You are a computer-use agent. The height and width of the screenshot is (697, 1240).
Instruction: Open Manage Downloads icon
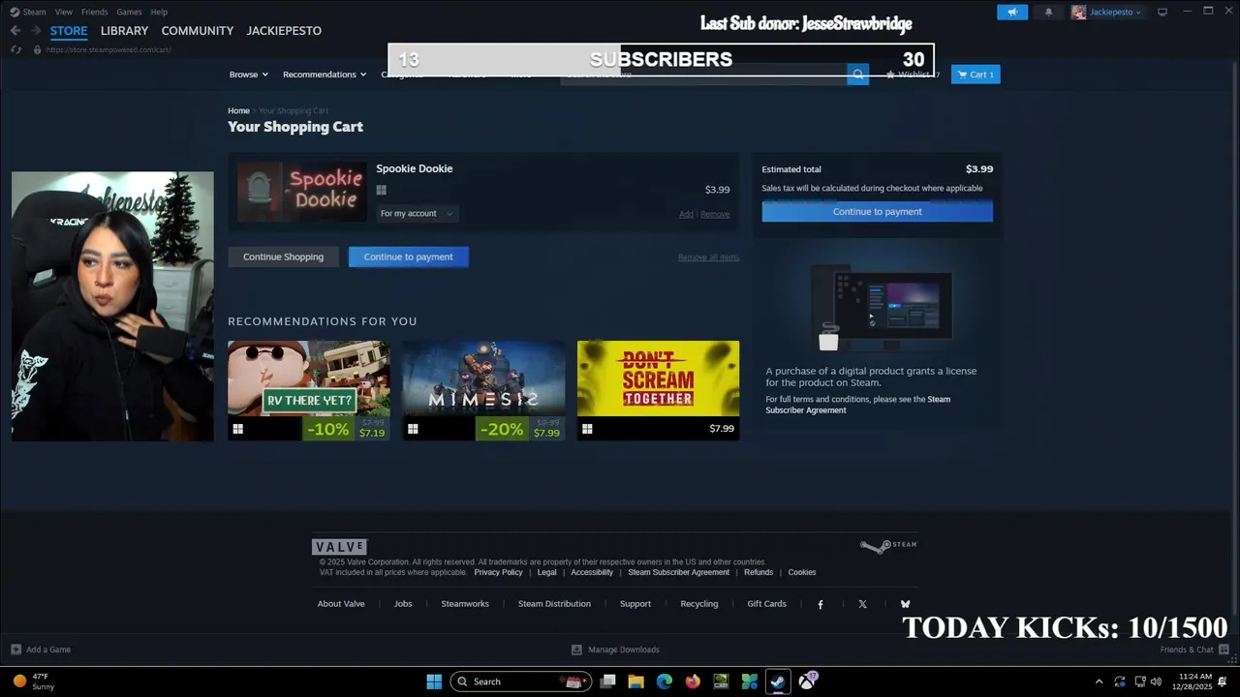pos(576,650)
